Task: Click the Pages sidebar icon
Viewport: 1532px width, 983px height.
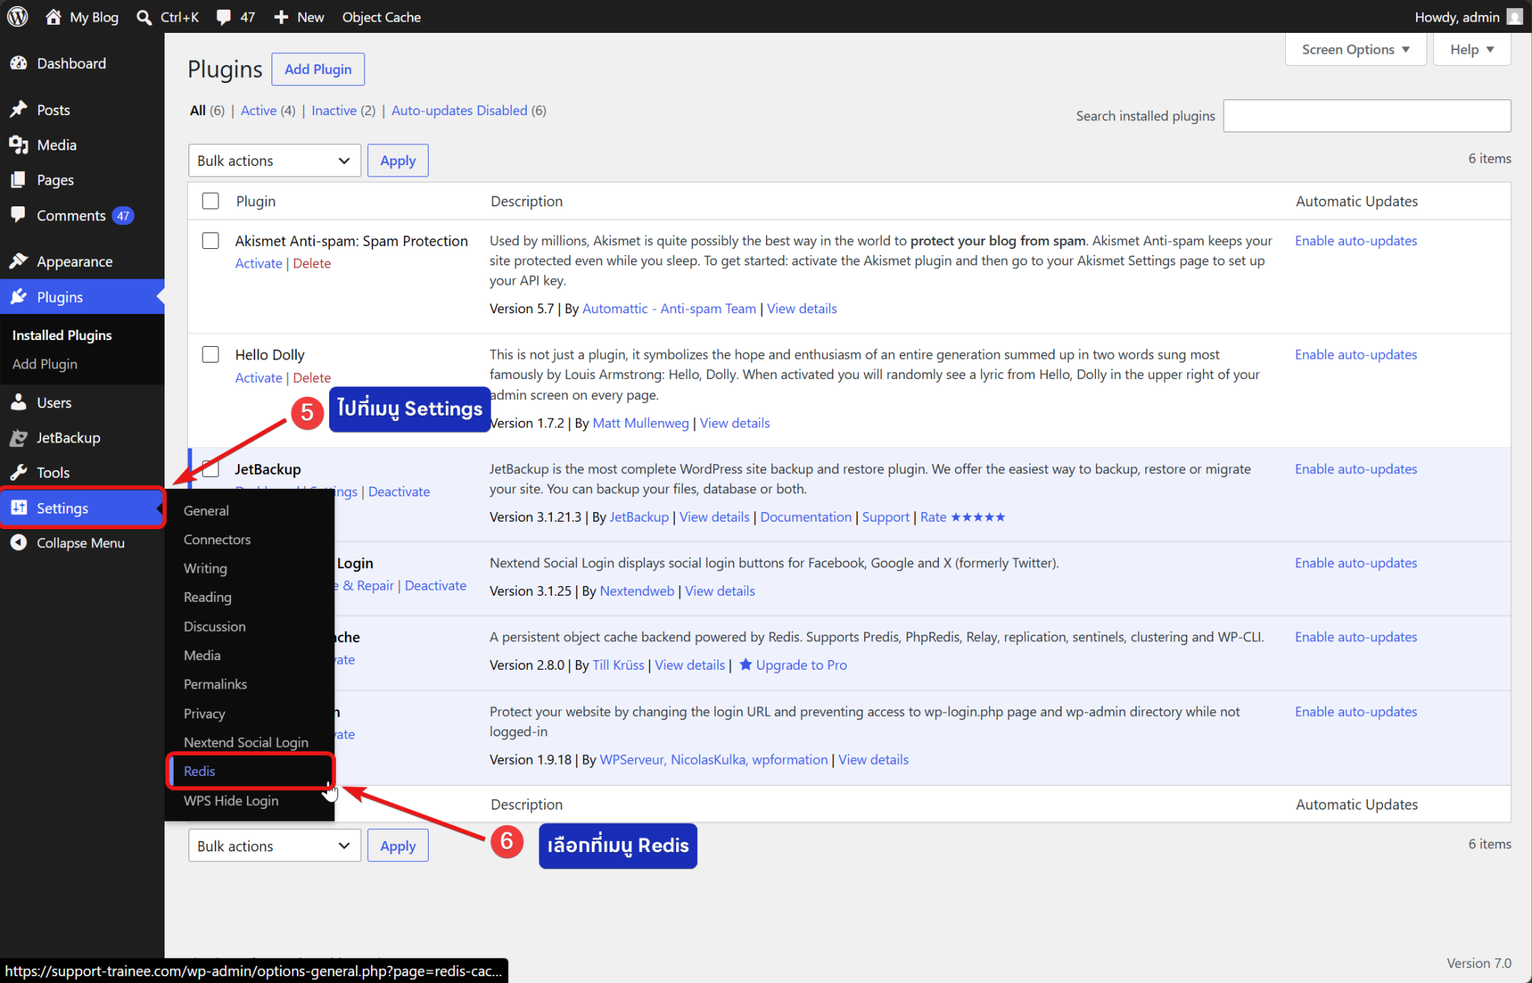Action: tap(19, 180)
